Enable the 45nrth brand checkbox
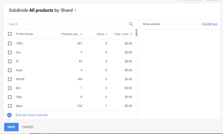 (10, 79)
